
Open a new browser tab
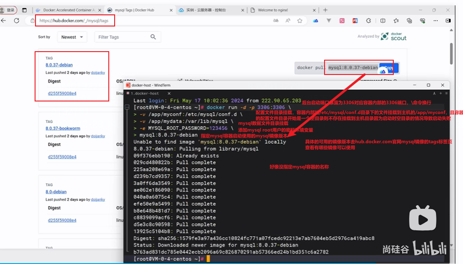(325, 10)
